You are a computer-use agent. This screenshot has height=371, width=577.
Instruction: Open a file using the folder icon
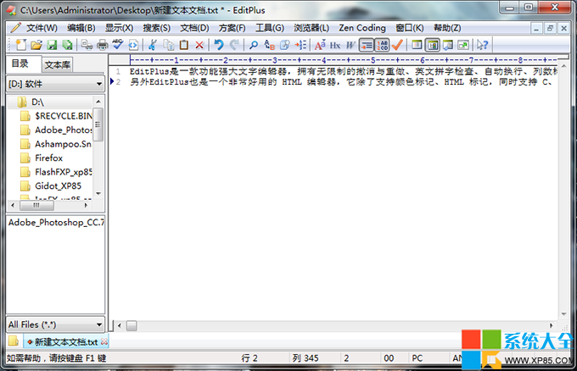(36, 45)
